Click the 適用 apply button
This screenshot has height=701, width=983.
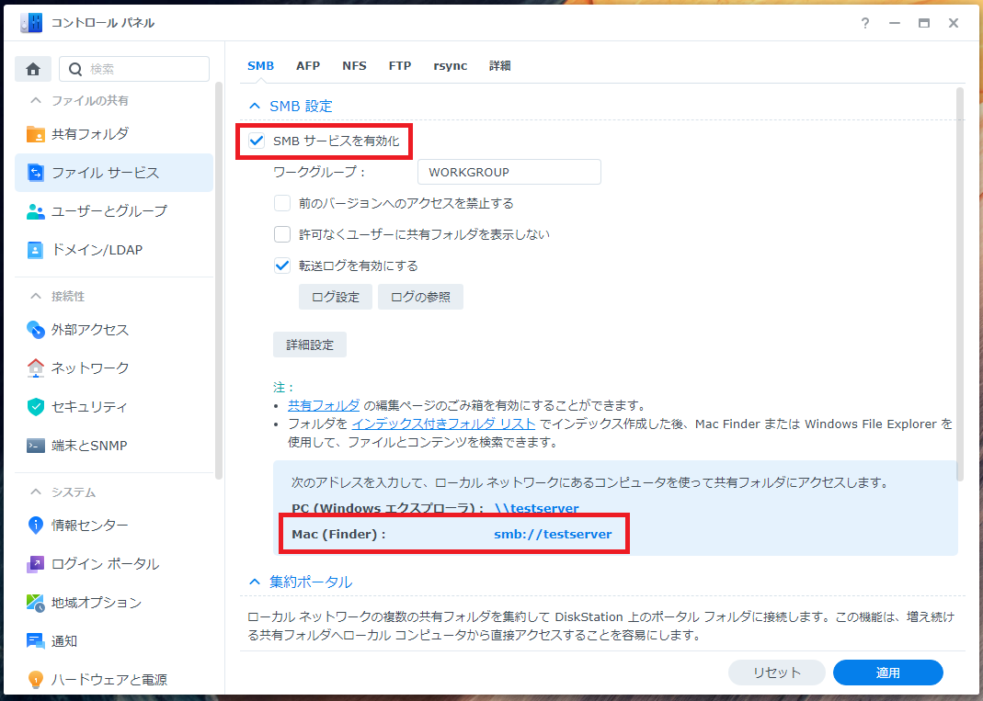click(x=887, y=673)
